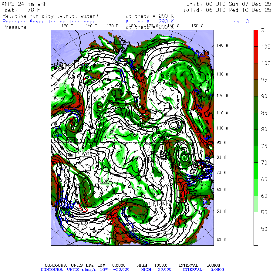Click the "120 W" longitude label
The width and height of the screenshot is (273, 273).
[x=222, y=96]
